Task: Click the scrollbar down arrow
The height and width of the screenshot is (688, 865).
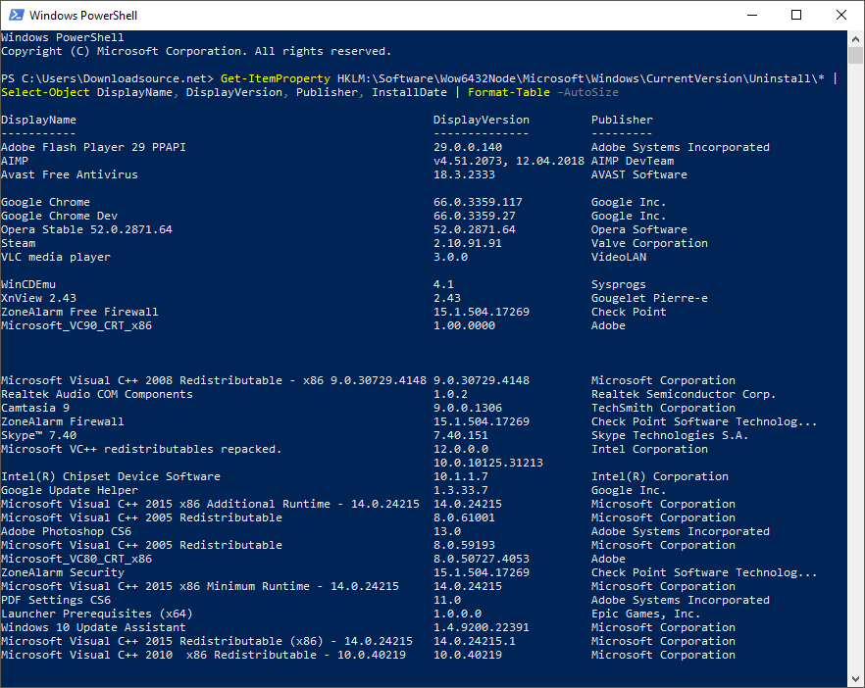Action: [x=855, y=679]
